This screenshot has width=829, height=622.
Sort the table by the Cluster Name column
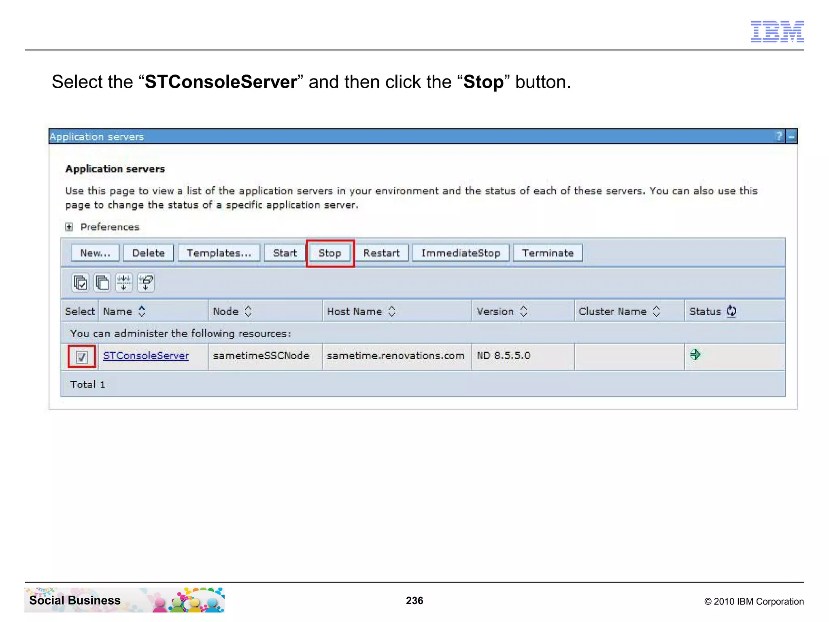(x=656, y=311)
